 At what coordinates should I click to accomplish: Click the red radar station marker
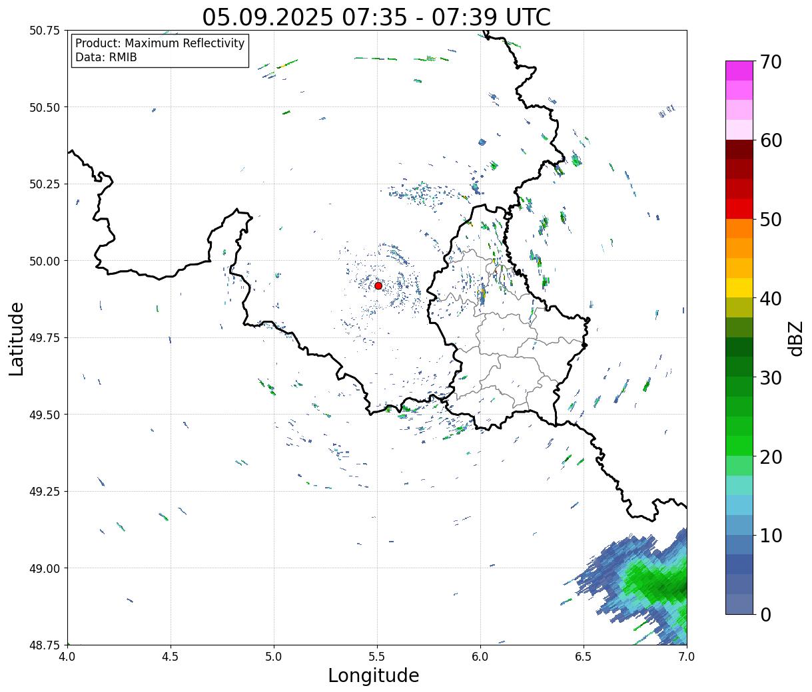click(378, 285)
